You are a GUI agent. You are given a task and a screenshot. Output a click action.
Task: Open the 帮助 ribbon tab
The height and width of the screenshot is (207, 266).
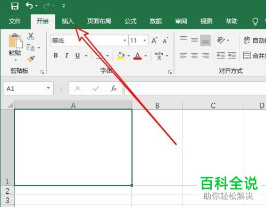coord(231,21)
